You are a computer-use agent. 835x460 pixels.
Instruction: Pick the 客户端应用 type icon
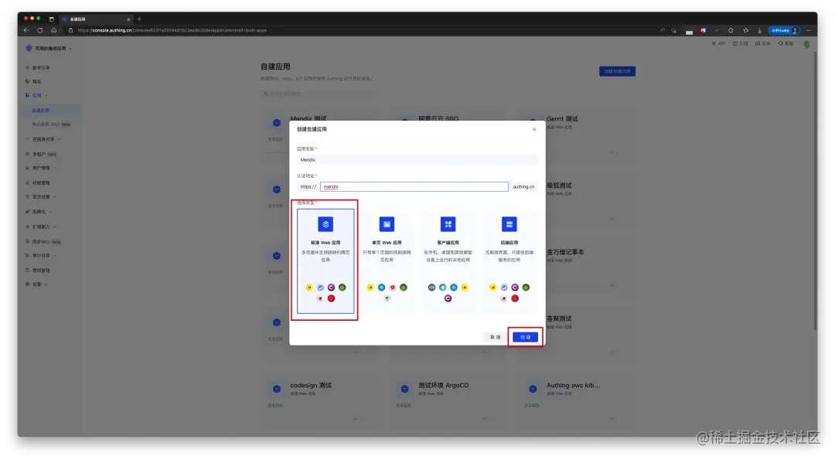click(448, 224)
